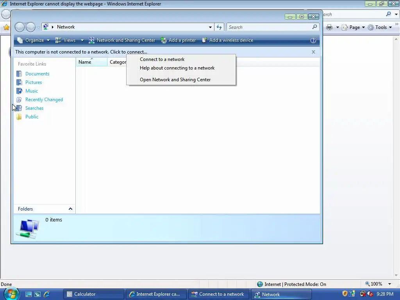The width and height of the screenshot is (400, 300).
Task: Open the address bar history dropdown
Action: click(210, 27)
